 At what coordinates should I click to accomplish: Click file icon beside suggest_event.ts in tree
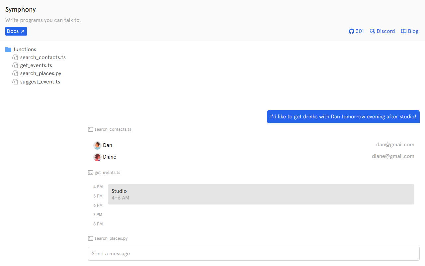(15, 82)
